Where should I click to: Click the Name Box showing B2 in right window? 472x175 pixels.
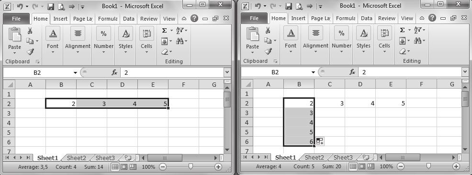tap(275, 72)
